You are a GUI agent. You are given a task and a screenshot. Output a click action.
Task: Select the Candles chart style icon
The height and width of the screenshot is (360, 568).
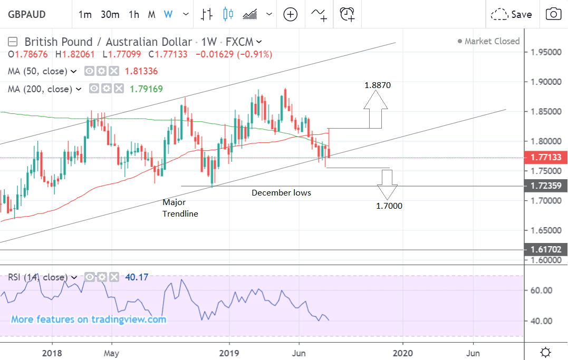coord(228,14)
